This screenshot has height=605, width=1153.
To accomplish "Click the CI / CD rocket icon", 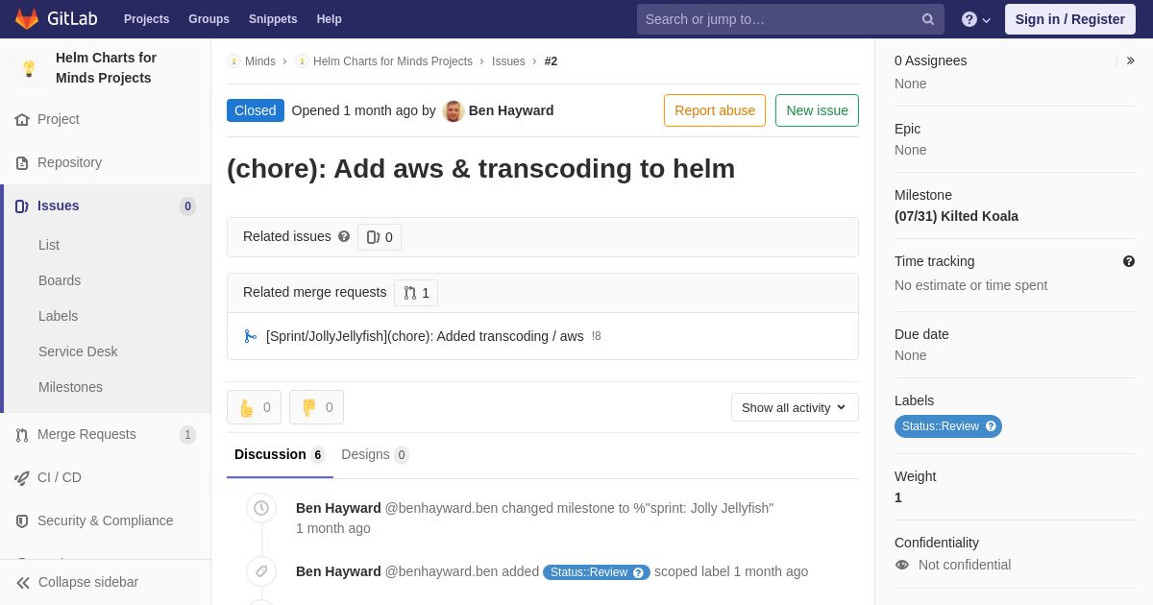I will pyautogui.click(x=22, y=478).
